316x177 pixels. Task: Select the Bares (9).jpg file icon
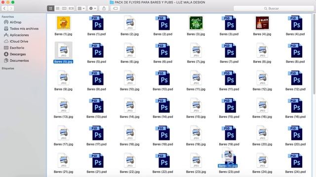click(64, 78)
